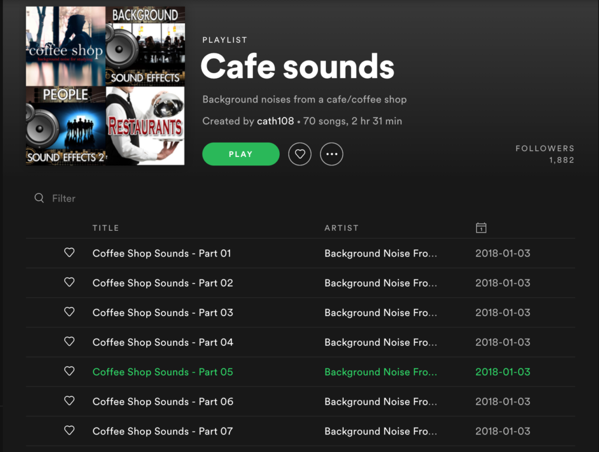Click the playlist cover art mosaic
This screenshot has height=452, width=599.
tap(104, 85)
